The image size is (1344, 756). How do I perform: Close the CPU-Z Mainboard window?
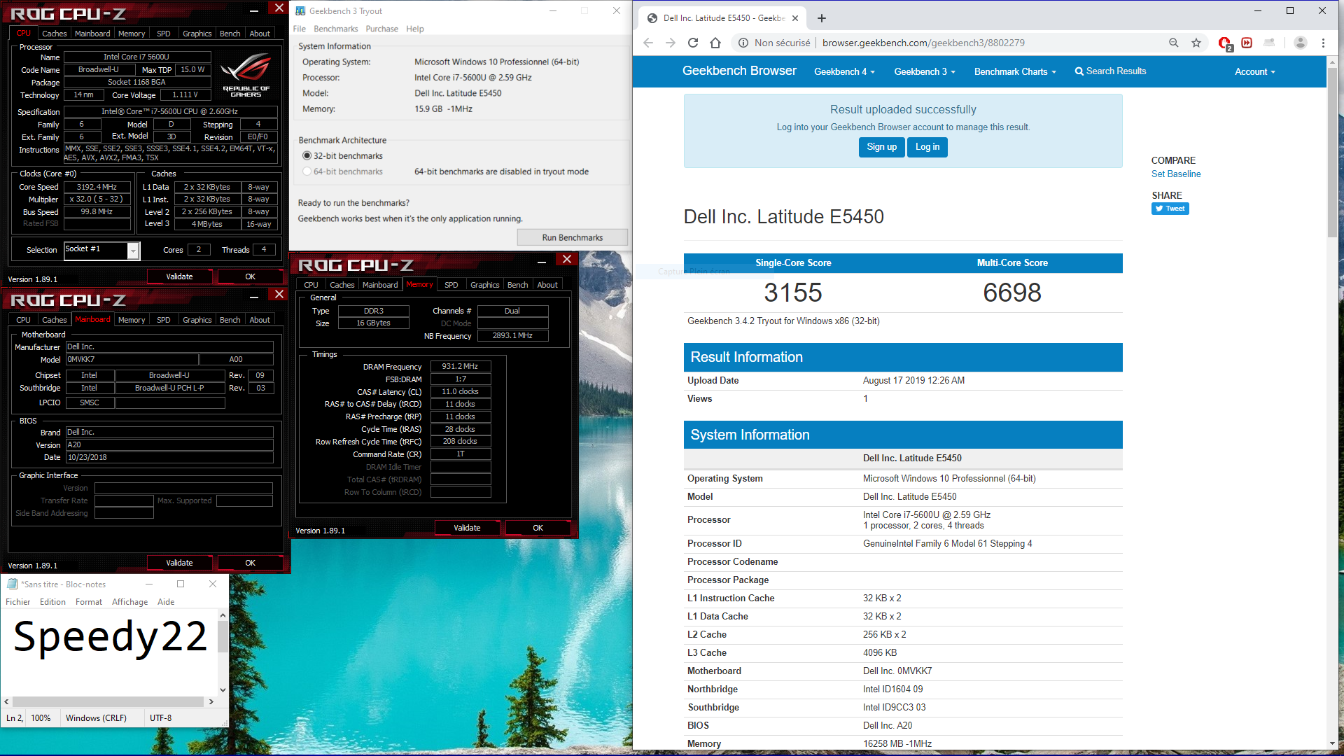click(x=279, y=294)
